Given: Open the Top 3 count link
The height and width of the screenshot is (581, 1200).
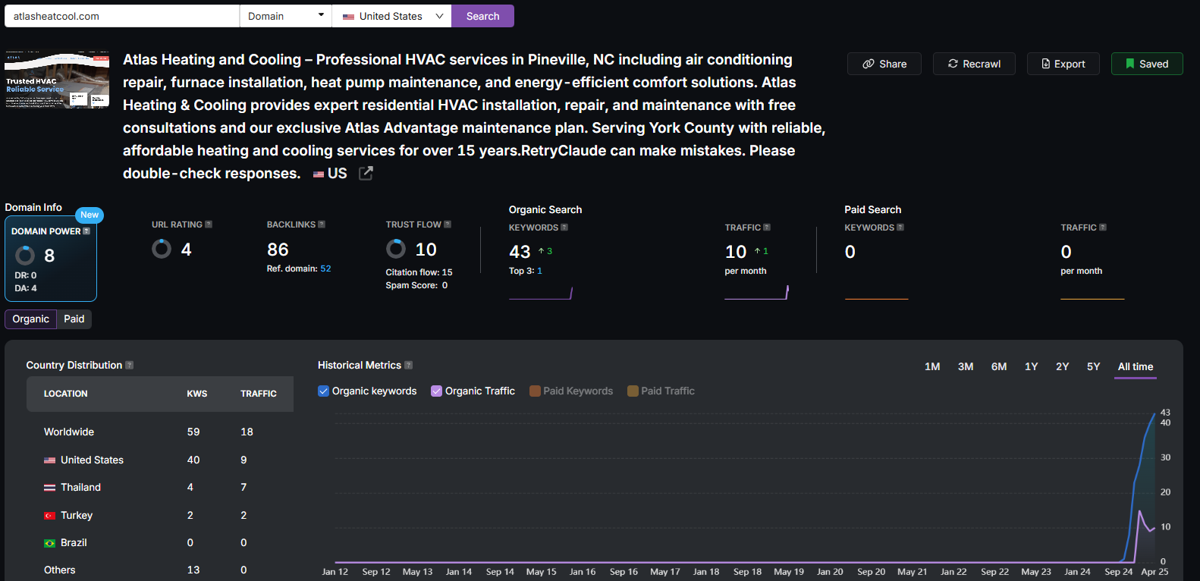Looking at the screenshot, I should (x=539, y=271).
